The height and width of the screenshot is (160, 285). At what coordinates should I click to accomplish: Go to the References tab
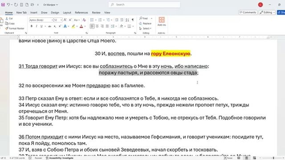click(x=81, y=12)
